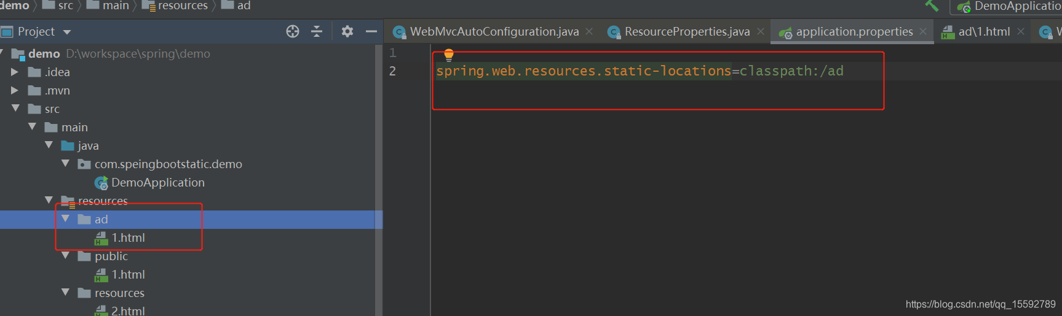Select the ad folder in tree
This screenshot has height=316, width=1062.
(101, 220)
